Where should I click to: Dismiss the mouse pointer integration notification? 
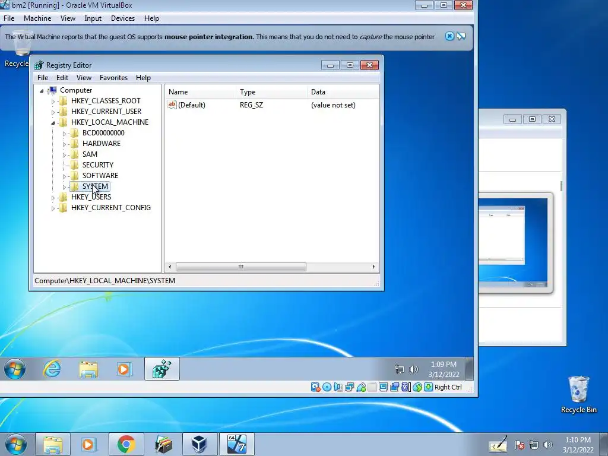pyautogui.click(x=449, y=36)
